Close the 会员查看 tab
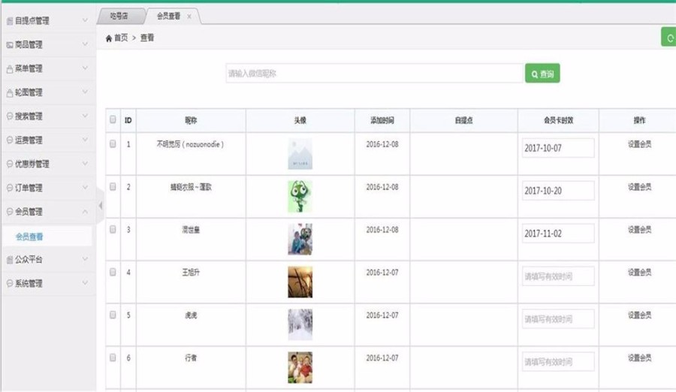The width and height of the screenshot is (676, 392). 189,17
